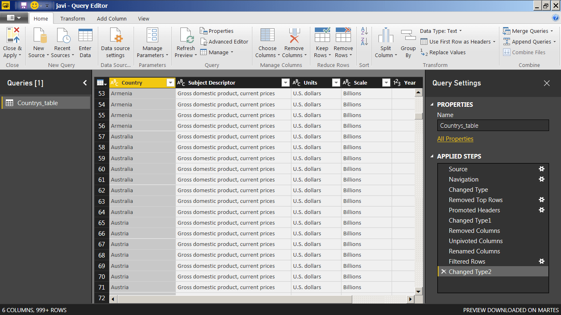Screen dimensions: 561x315
Task: Select Choose Columns
Action: point(267,42)
